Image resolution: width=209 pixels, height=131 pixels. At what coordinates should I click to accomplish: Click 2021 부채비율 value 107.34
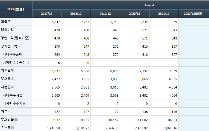pos(172,120)
